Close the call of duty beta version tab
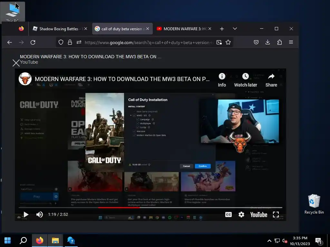 click(x=148, y=29)
